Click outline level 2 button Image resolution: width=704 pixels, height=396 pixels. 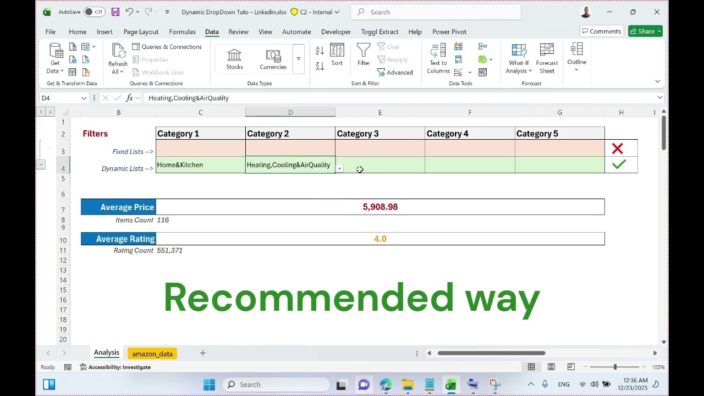(50, 112)
